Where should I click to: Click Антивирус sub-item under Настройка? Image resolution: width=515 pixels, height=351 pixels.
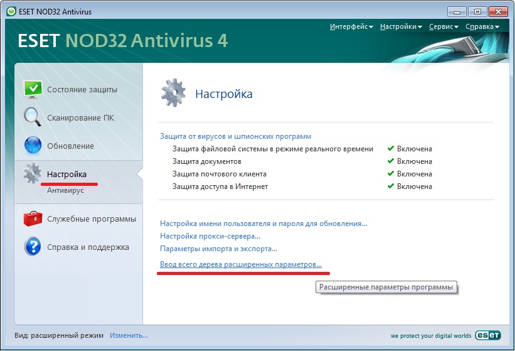point(65,190)
